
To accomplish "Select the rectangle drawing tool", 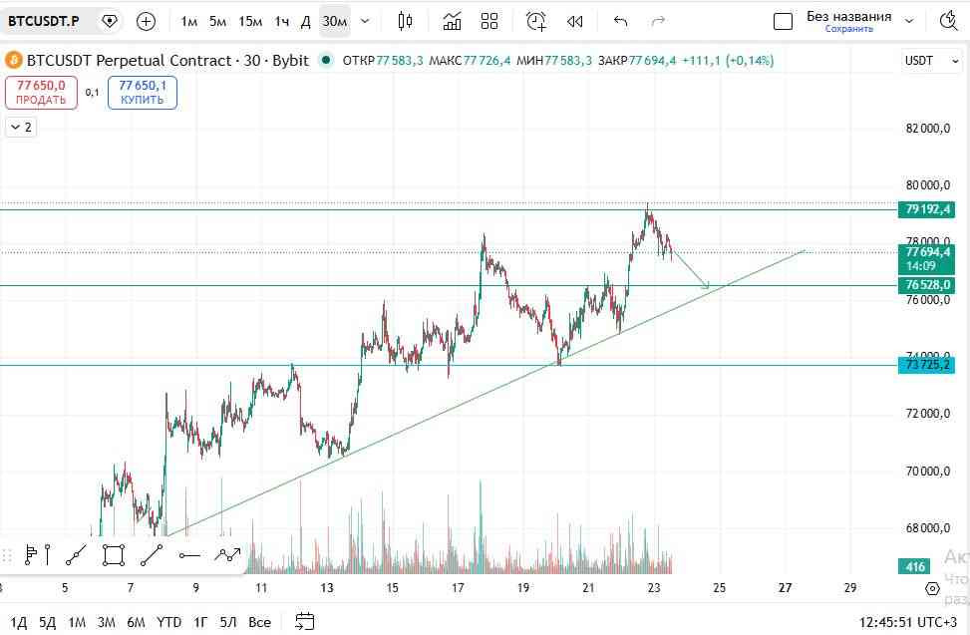I will click(x=114, y=555).
